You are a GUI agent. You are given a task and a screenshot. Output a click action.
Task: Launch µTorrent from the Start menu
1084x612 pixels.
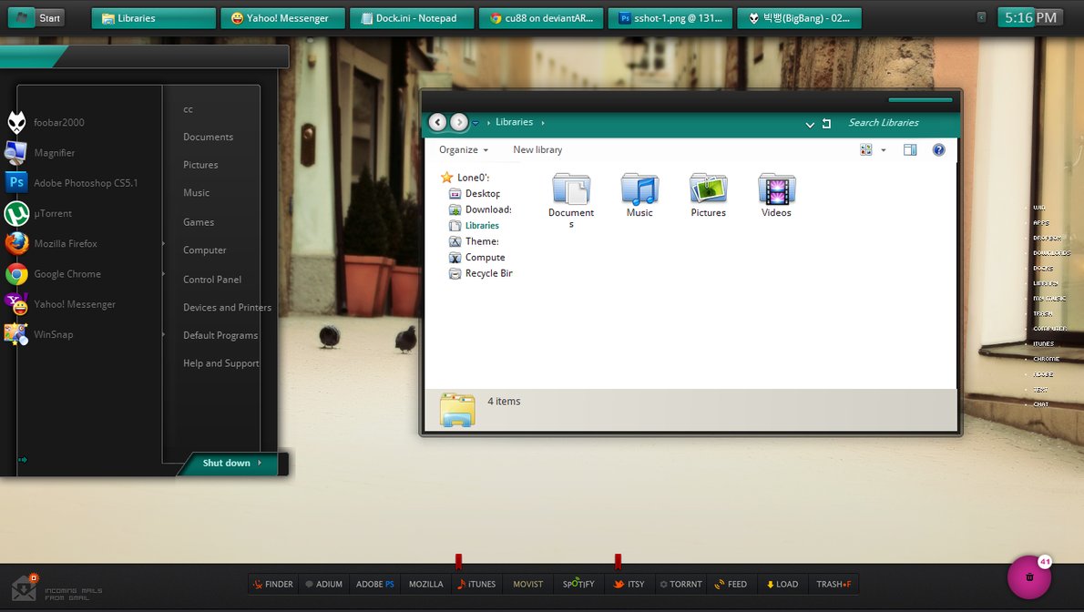53,213
